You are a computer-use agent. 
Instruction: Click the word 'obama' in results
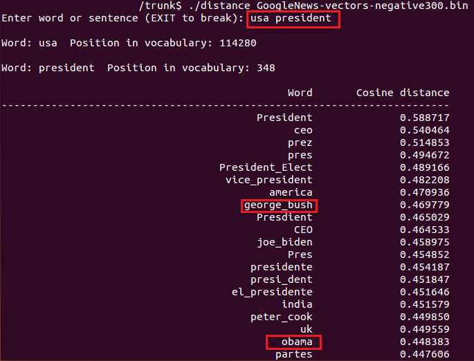pos(296,342)
